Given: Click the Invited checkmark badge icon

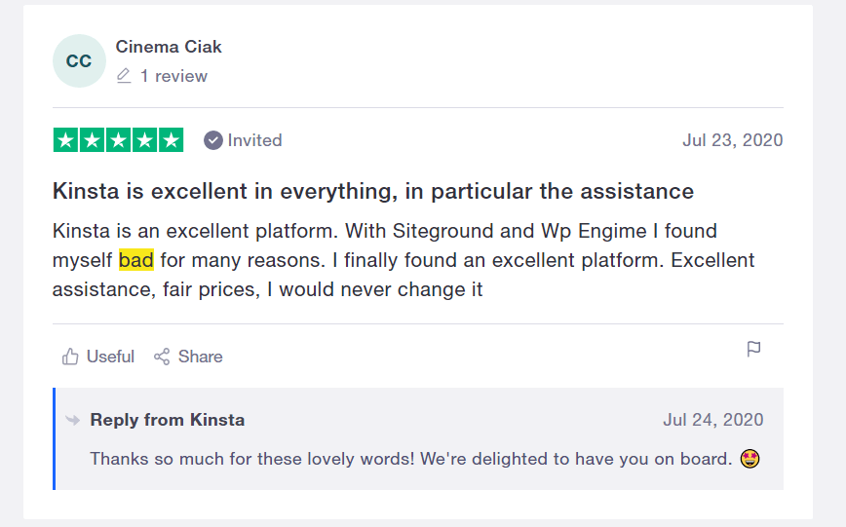Looking at the screenshot, I should (213, 140).
